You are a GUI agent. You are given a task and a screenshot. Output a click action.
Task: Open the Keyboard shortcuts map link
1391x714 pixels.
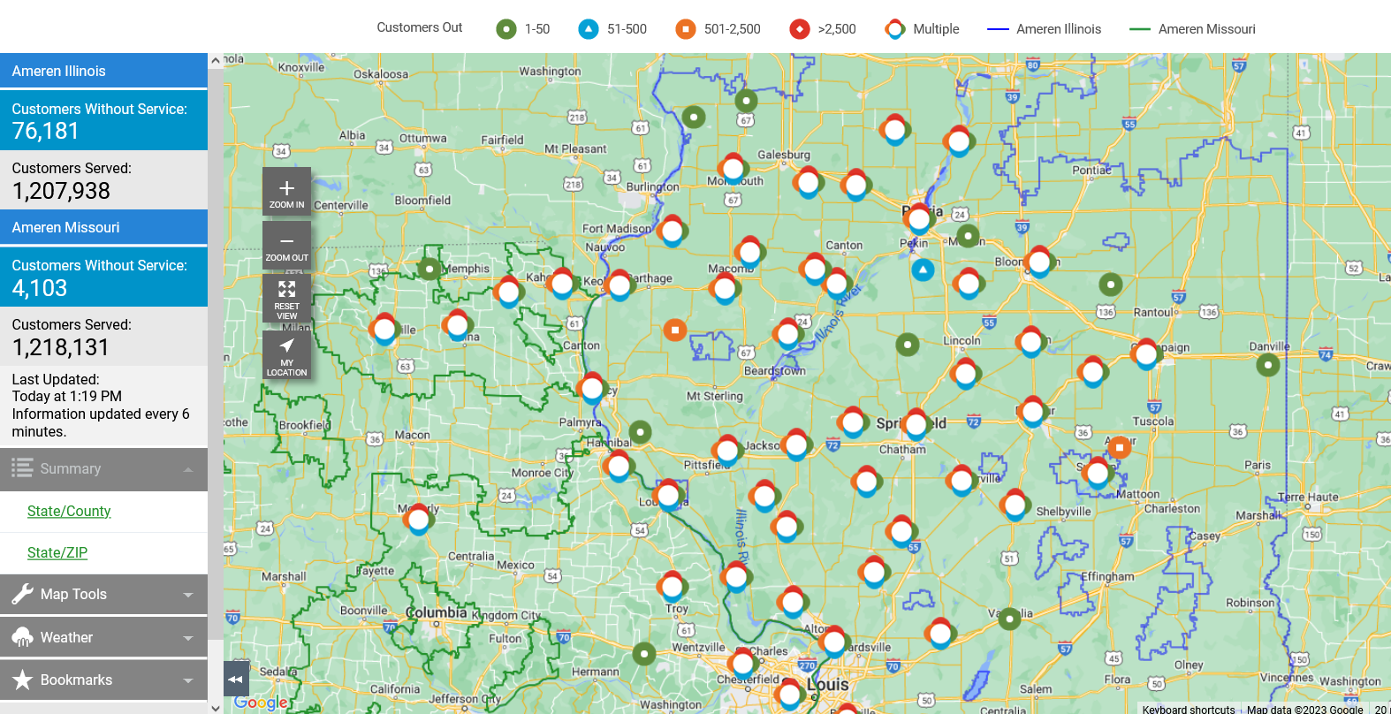(x=1188, y=709)
